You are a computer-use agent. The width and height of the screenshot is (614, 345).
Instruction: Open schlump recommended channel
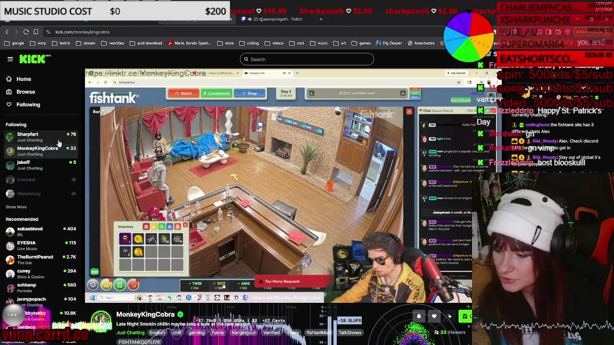point(41,287)
